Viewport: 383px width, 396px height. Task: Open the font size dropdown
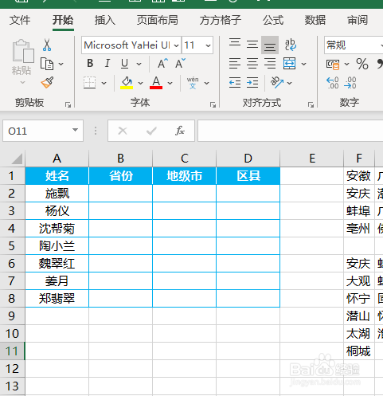tap(209, 45)
